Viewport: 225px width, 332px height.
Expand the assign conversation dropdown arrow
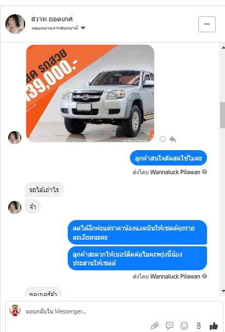tap(83, 28)
